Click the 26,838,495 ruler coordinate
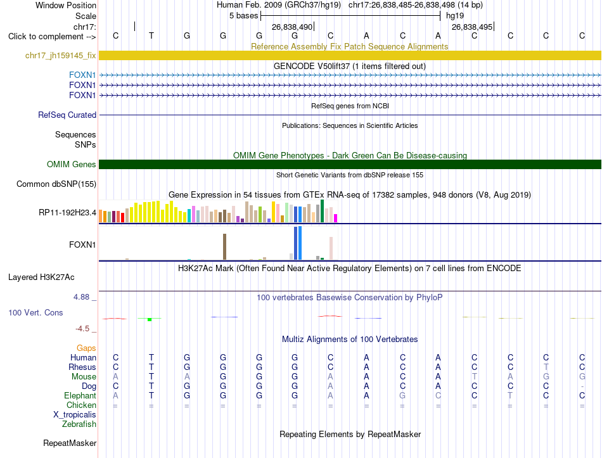This screenshot has height=458, width=602. pos(472,27)
